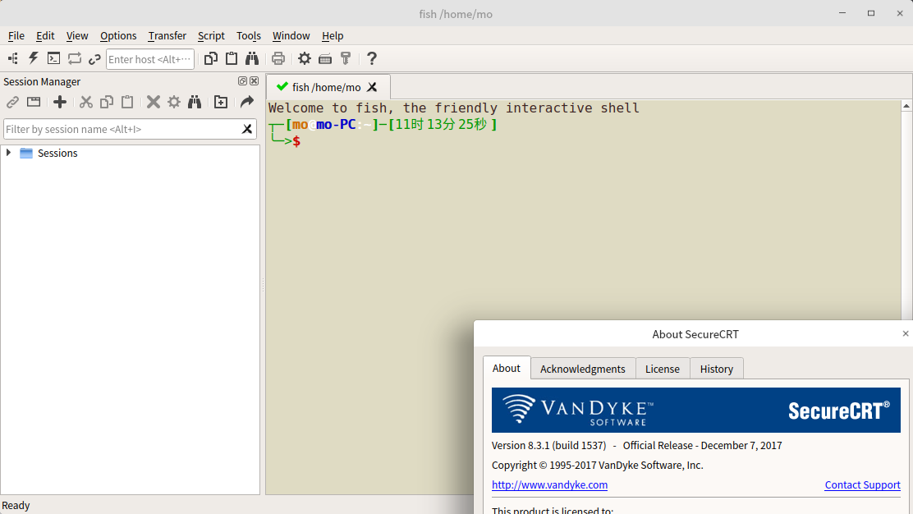
Task: Click the Keymap Editor keyboard icon
Action: pyautogui.click(x=325, y=58)
